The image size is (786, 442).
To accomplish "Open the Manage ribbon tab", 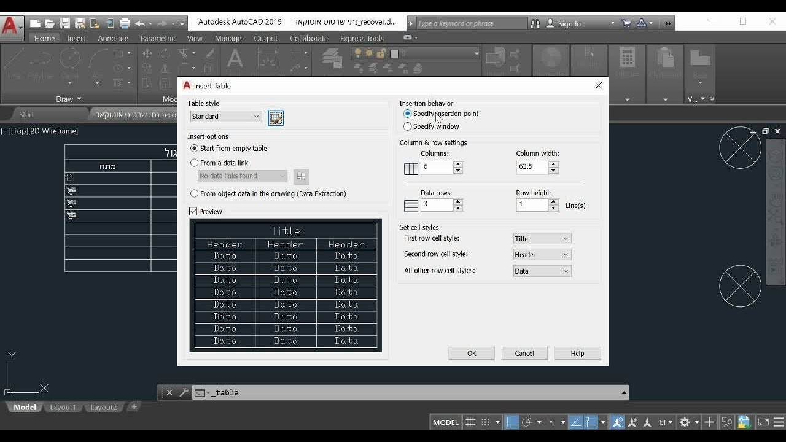I will point(228,38).
